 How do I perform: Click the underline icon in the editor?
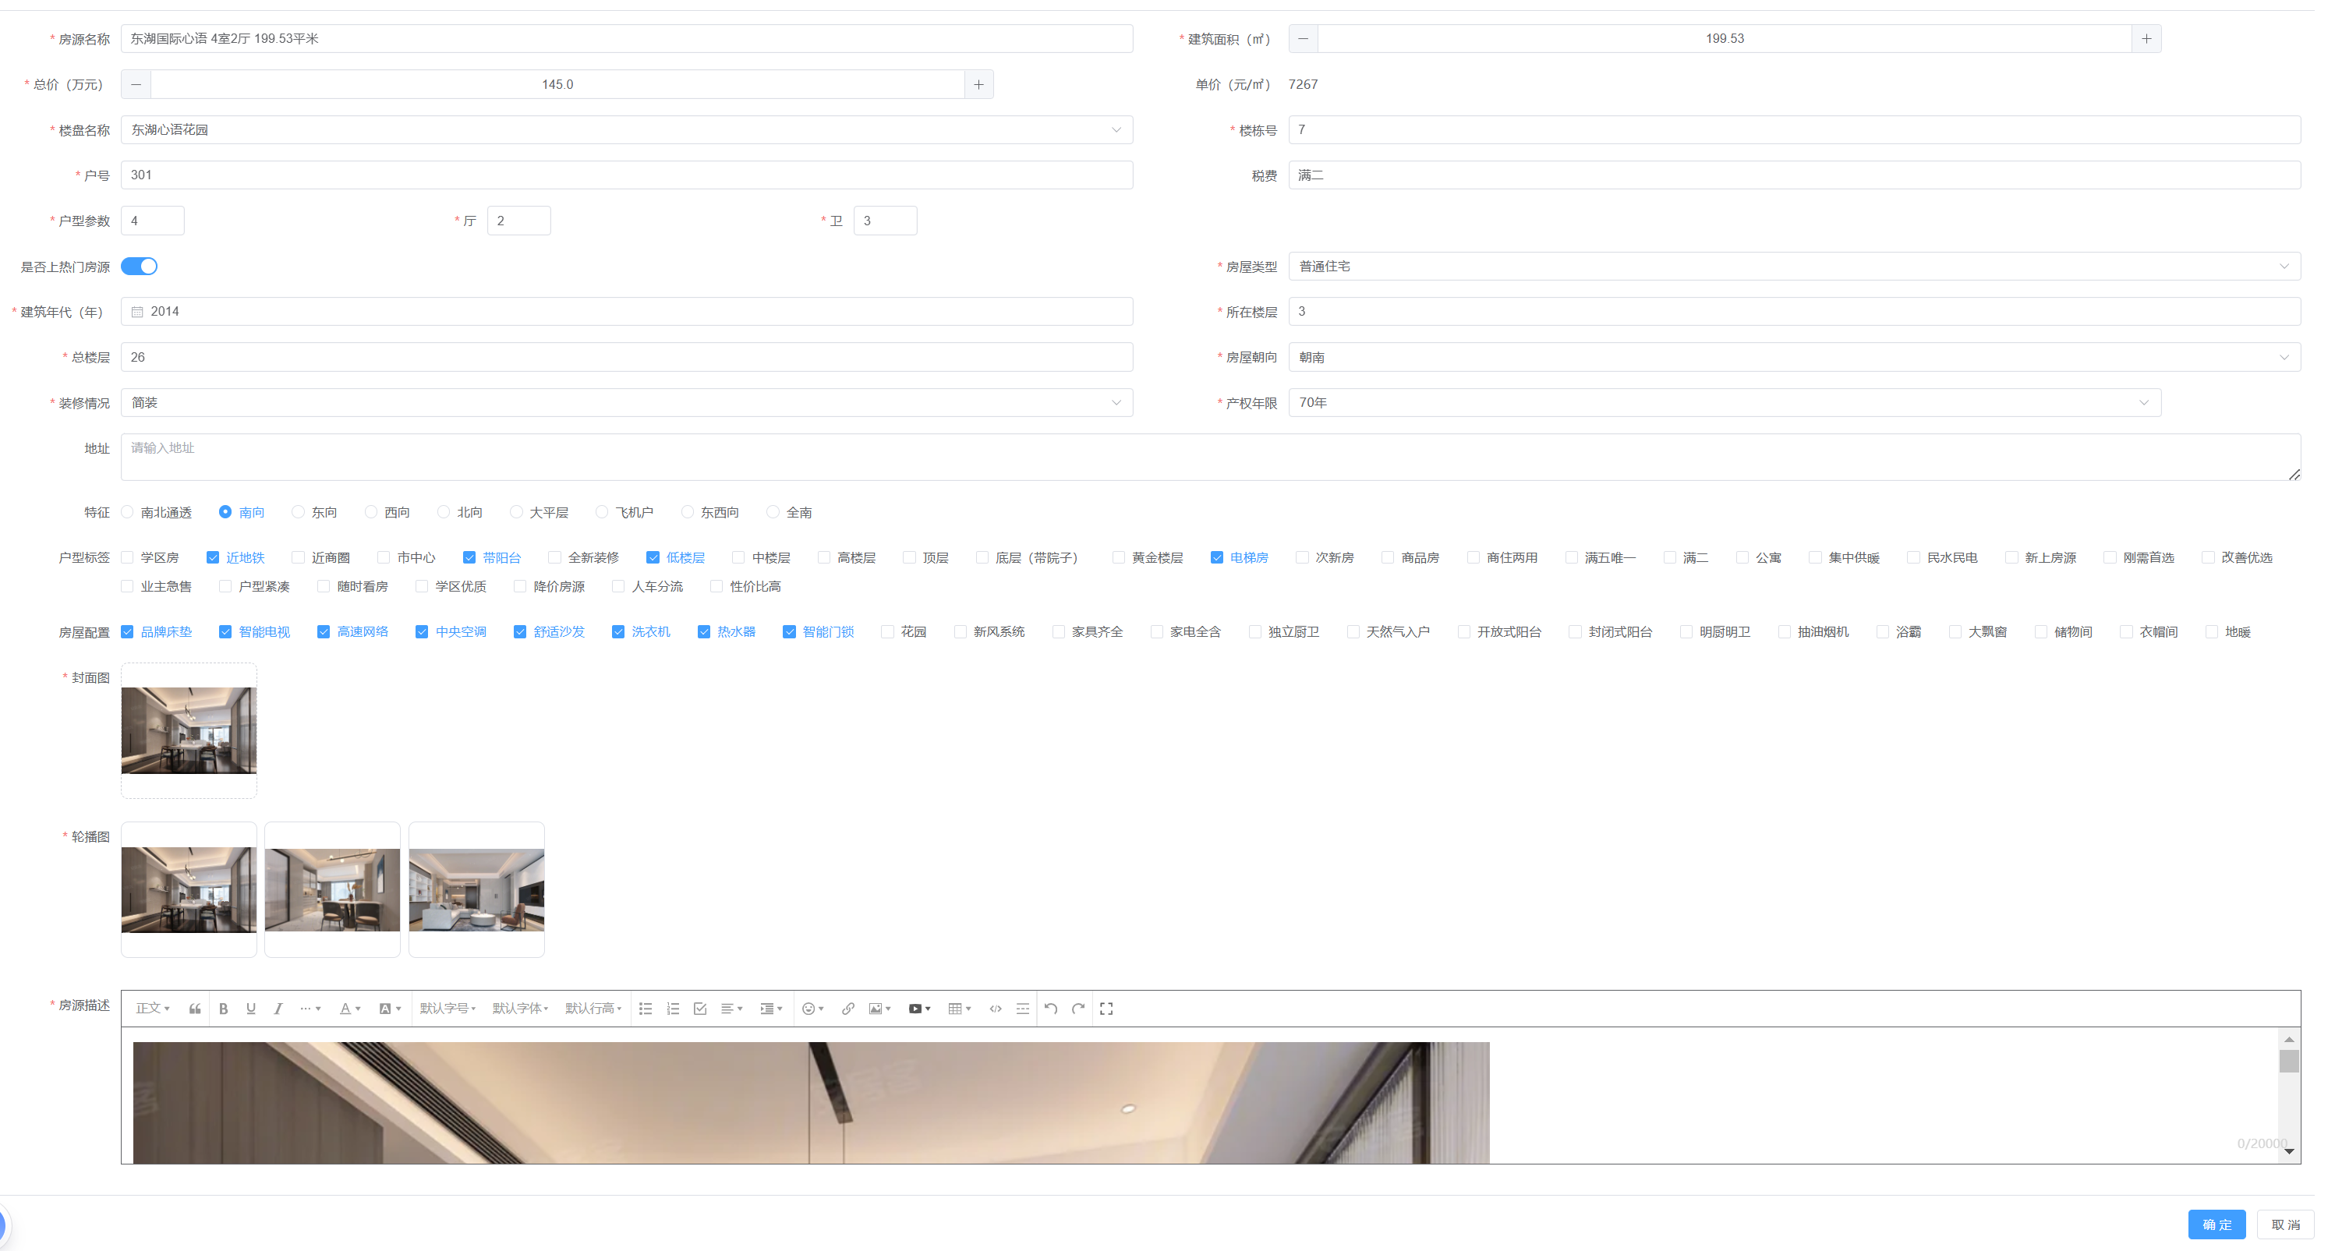pyautogui.click(x=250, y=1009)
